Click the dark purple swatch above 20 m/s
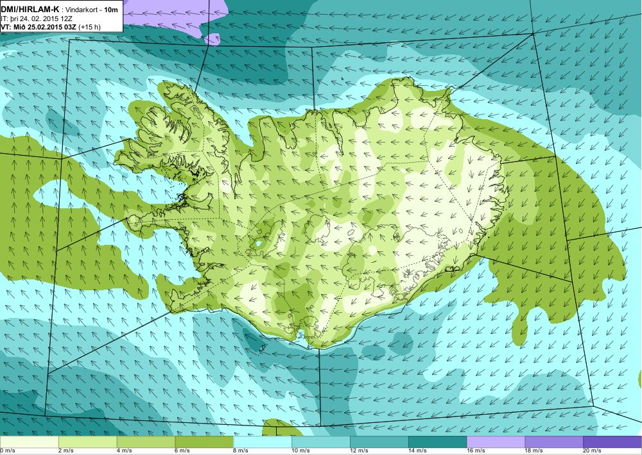The height and width of the screenshot is (455, 642). [x=612, y=442]
